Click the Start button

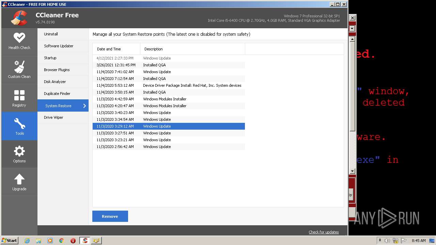(x=10, y=241)
